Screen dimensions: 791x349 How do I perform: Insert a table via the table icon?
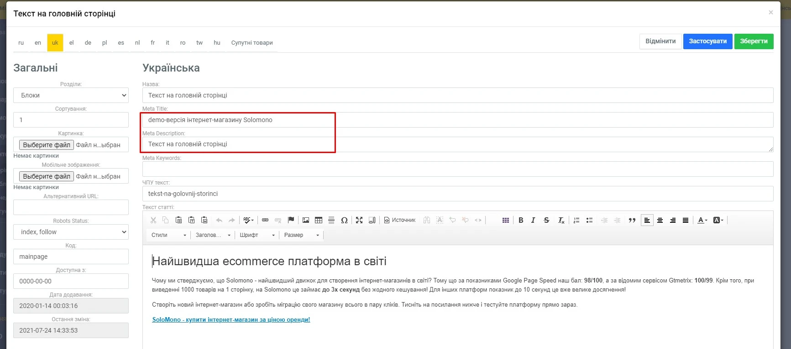tap(319, 220)
